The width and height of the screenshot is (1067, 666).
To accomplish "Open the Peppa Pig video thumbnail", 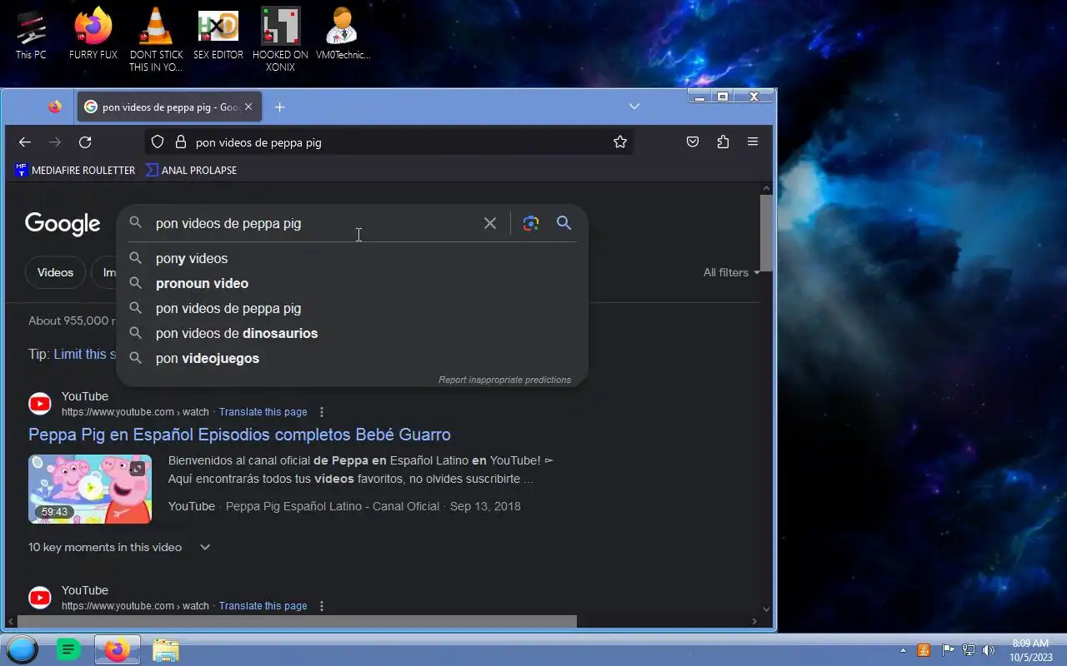I will (x=90, y=489).
